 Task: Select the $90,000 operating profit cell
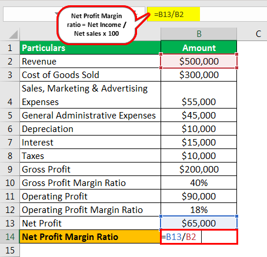(199, 196)
